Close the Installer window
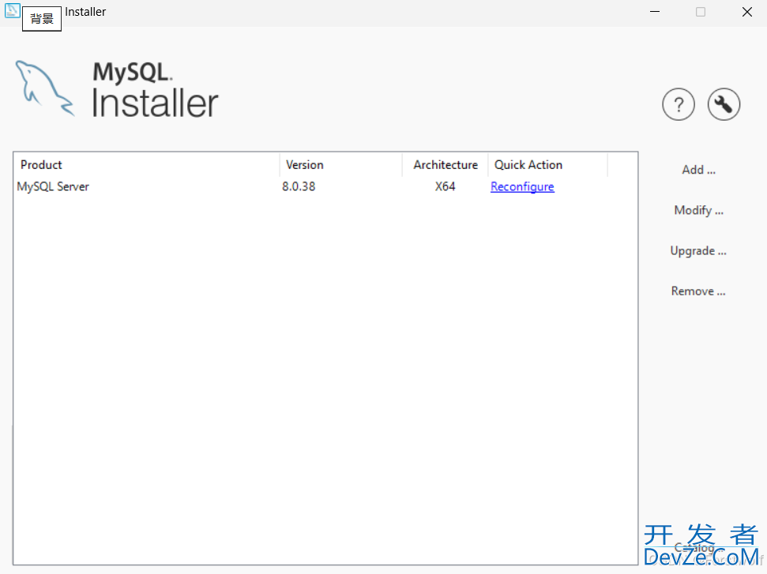 click(x=746, y=12)
